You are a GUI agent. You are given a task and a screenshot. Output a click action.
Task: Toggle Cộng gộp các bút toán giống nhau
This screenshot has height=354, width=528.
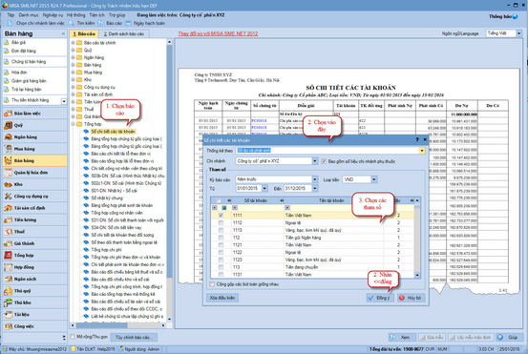[212, 284]
